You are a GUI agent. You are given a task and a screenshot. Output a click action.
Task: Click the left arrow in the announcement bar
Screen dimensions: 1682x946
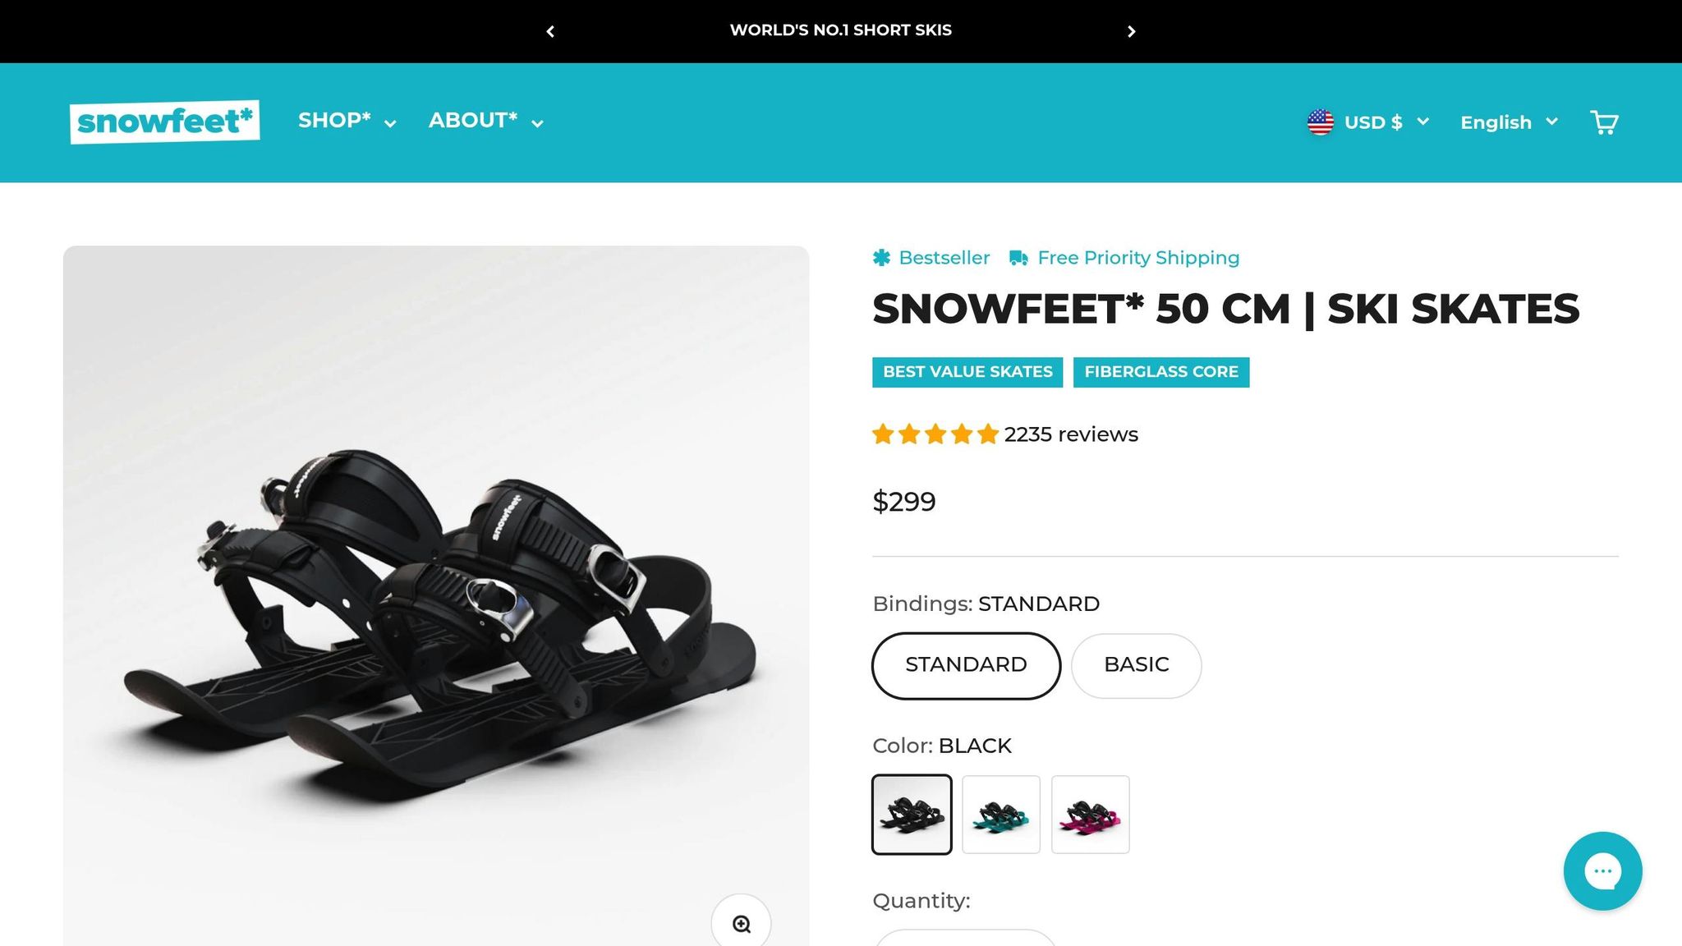point(550,31)
